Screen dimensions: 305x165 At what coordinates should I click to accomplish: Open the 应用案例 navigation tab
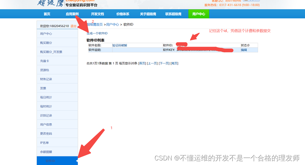(x=72, y=14)
